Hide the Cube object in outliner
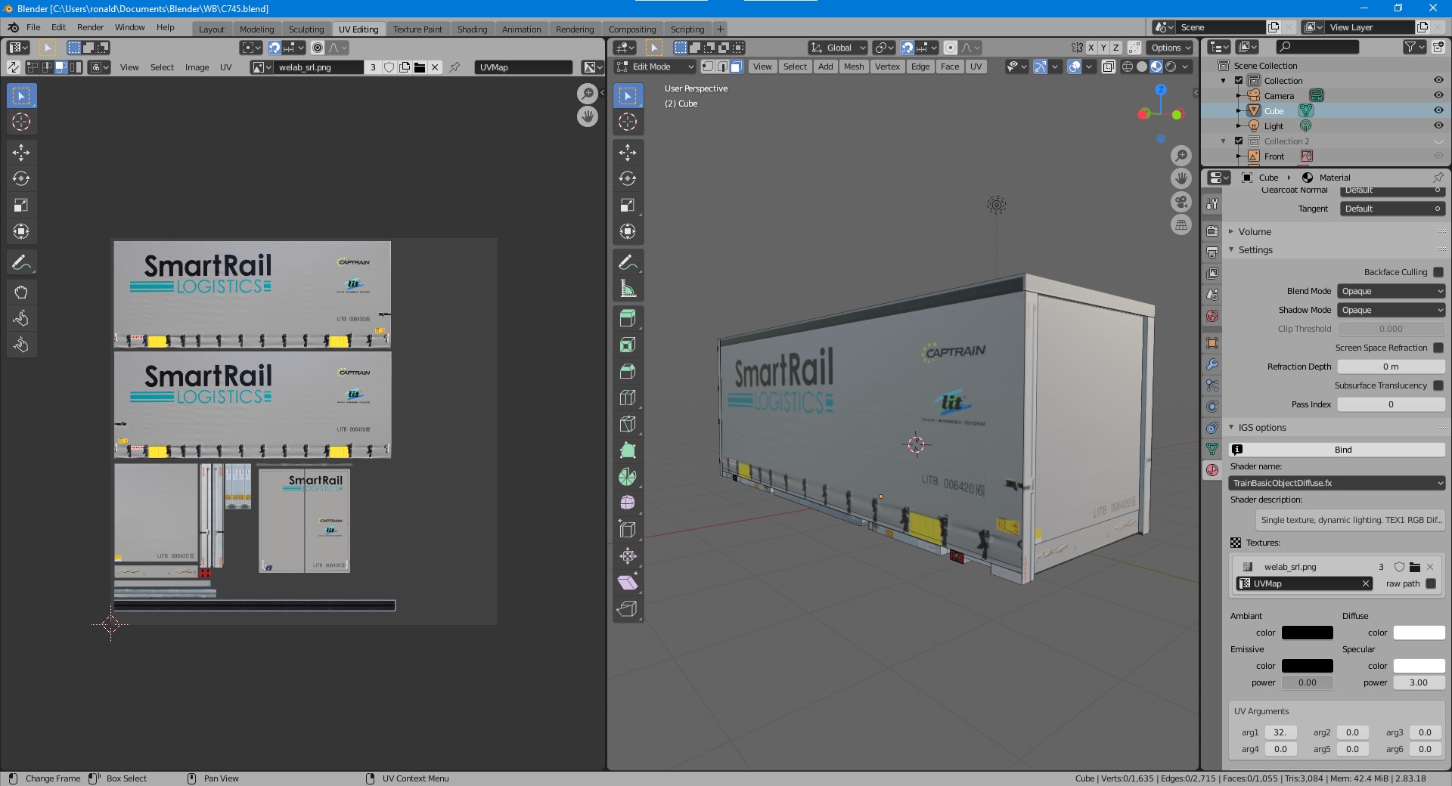 coord(1438,111)
